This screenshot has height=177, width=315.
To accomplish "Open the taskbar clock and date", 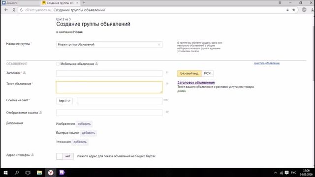I will tap(306, 173).
